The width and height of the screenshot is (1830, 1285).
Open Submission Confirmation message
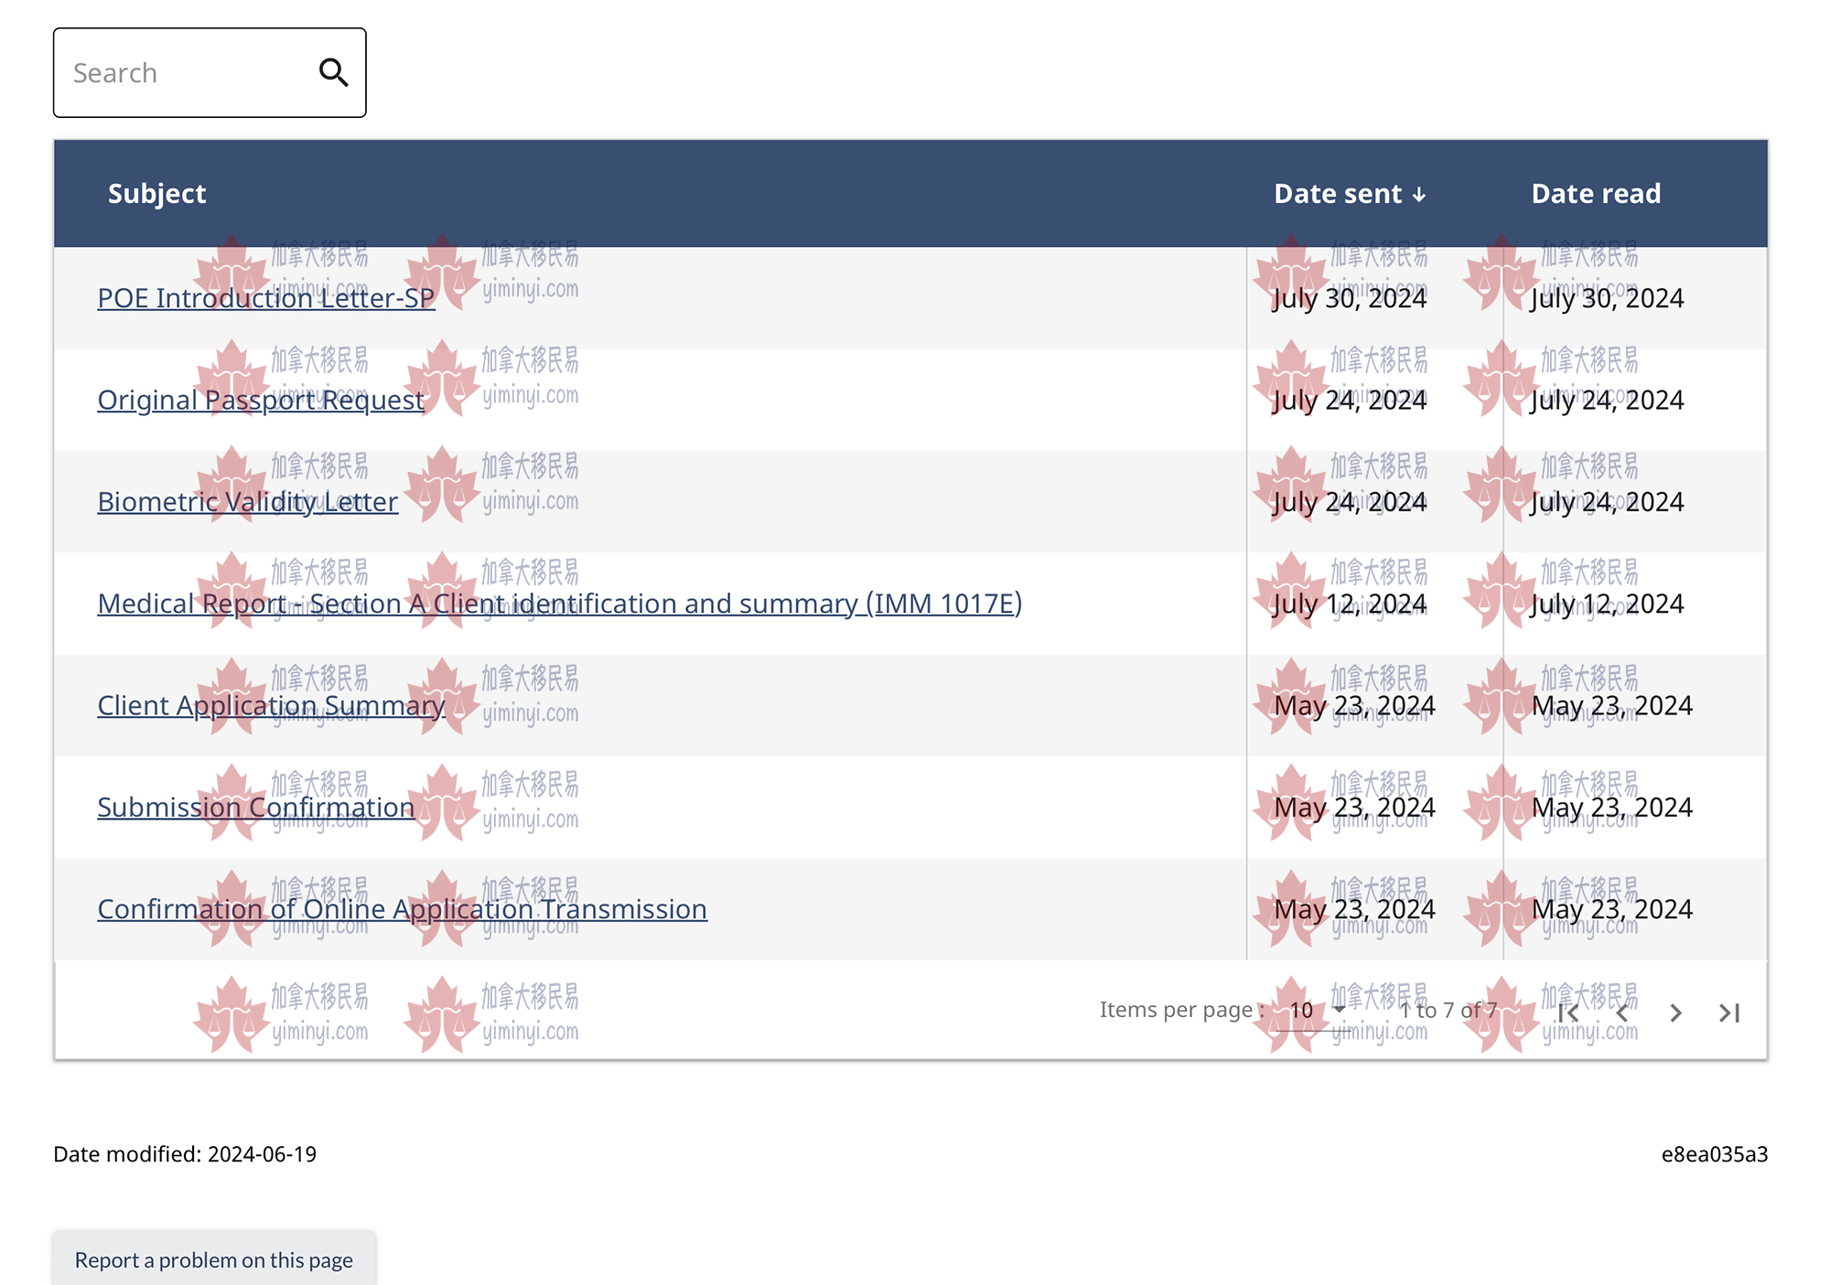255,807
